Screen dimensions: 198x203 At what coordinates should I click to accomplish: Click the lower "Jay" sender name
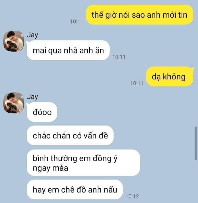click(x=32, y=97)
